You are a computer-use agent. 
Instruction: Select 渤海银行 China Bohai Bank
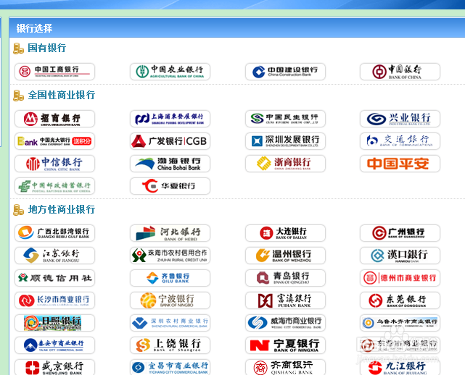pyautogui.click(x=170, y=164)
